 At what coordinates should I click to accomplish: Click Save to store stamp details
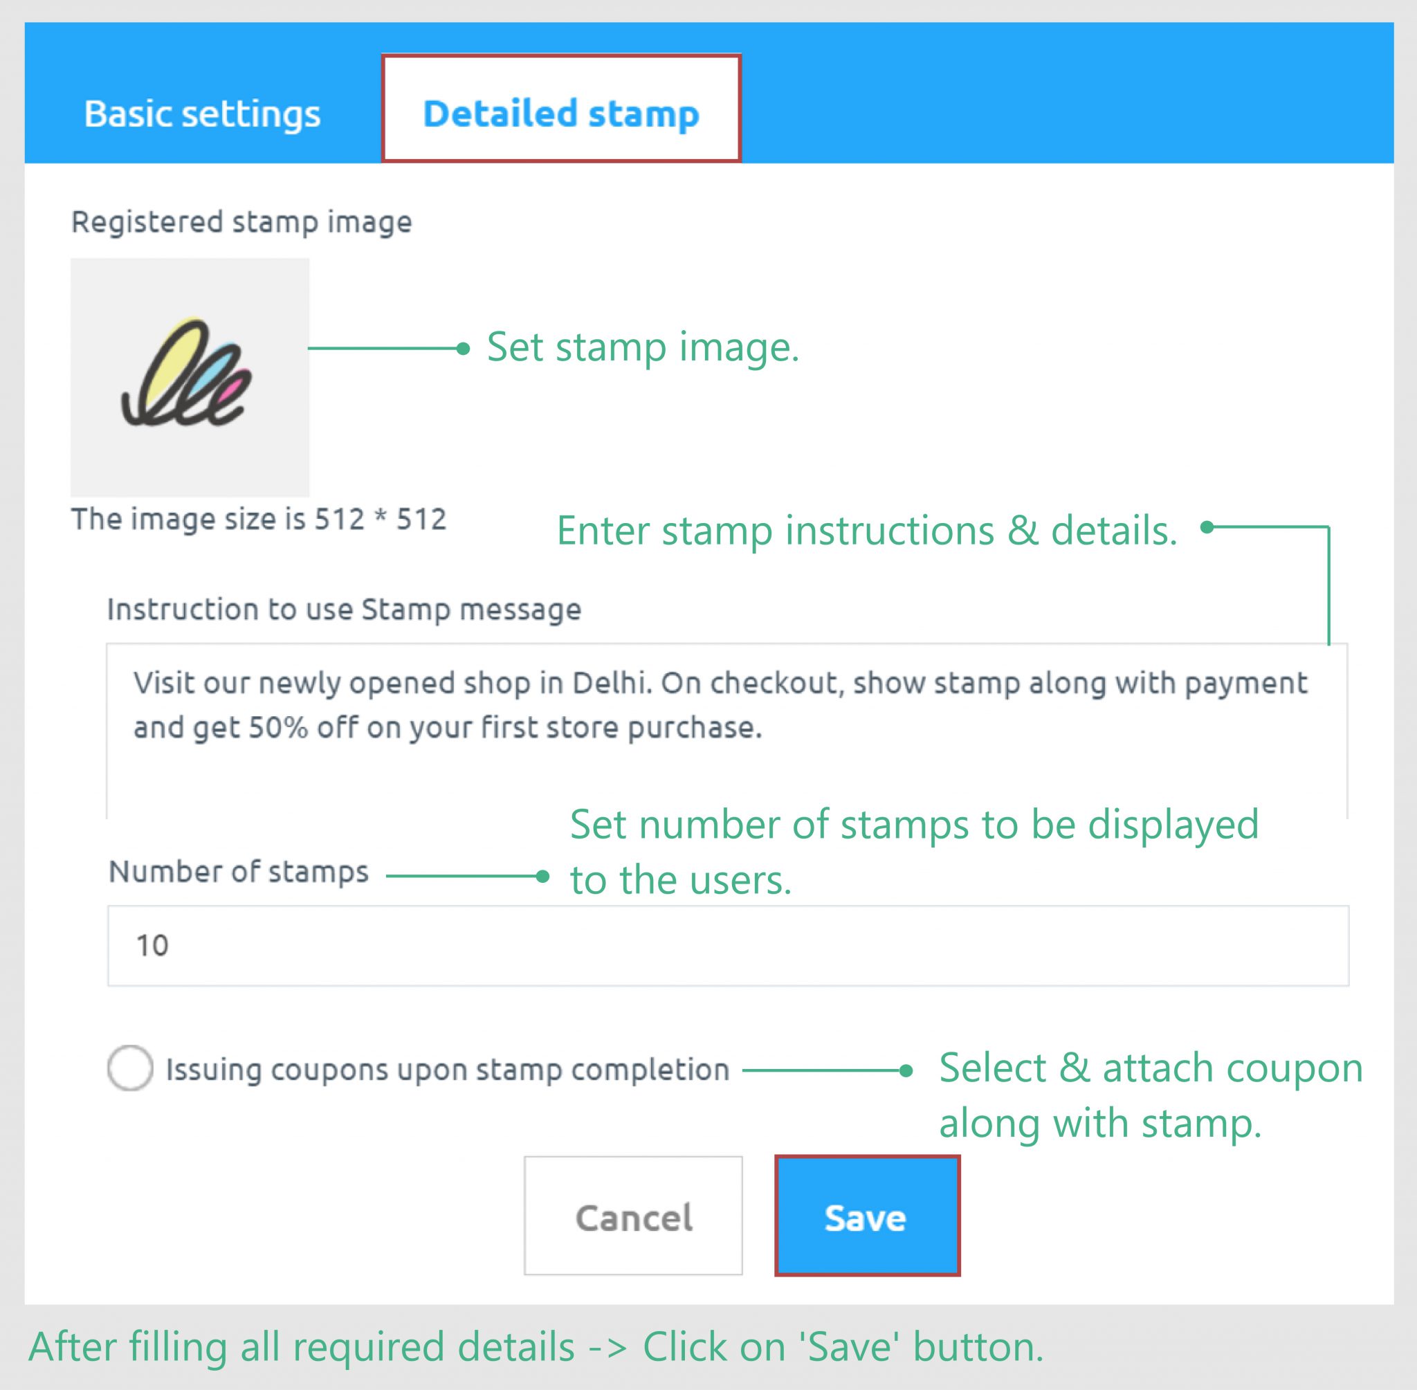[865, 1216]
